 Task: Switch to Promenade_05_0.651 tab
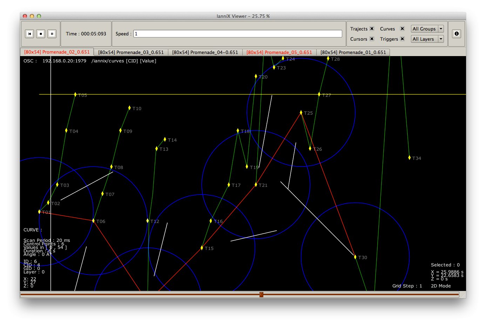(279, 52)
